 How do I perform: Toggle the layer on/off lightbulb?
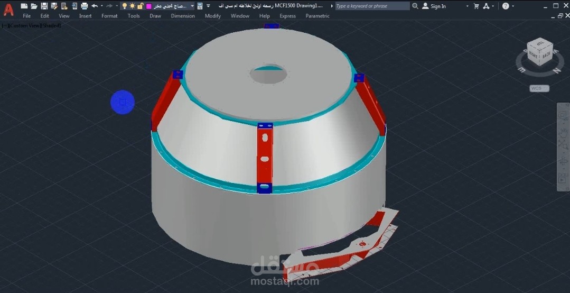(124, 6)
